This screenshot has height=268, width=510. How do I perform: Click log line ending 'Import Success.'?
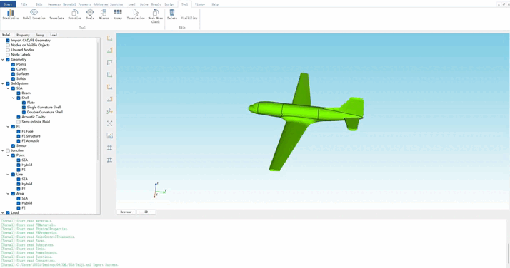pos(60,265)
